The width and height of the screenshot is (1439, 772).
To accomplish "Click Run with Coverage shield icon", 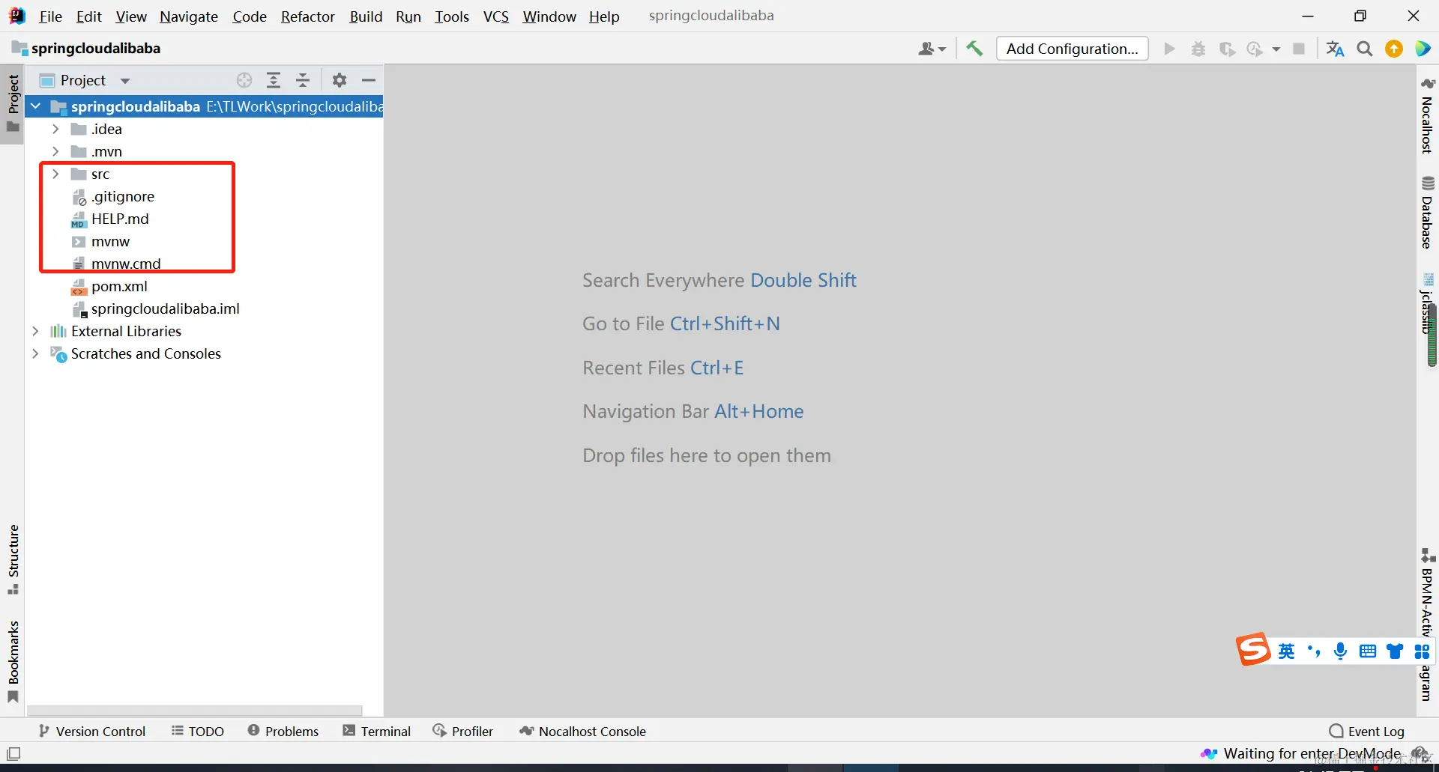I will click(1227, 49).
